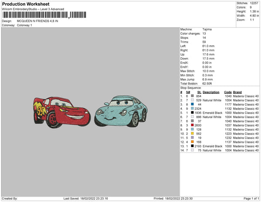Click the EndX value 0.00 in
The width and height of the screenshot is (261, 202).
tap(207, 63)
